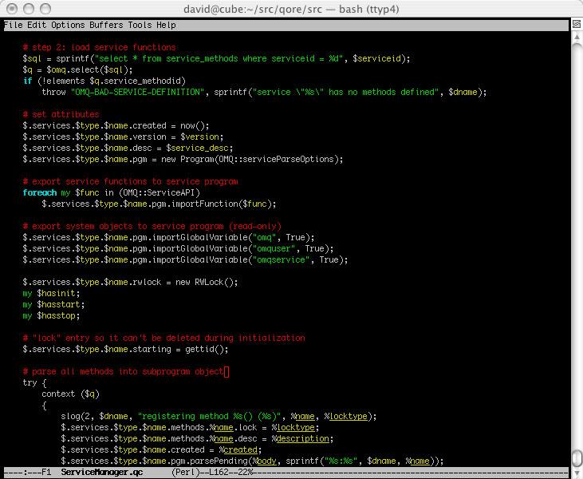
Task: Click the red cursor box after 'subprogram object'
Action: 227,371
